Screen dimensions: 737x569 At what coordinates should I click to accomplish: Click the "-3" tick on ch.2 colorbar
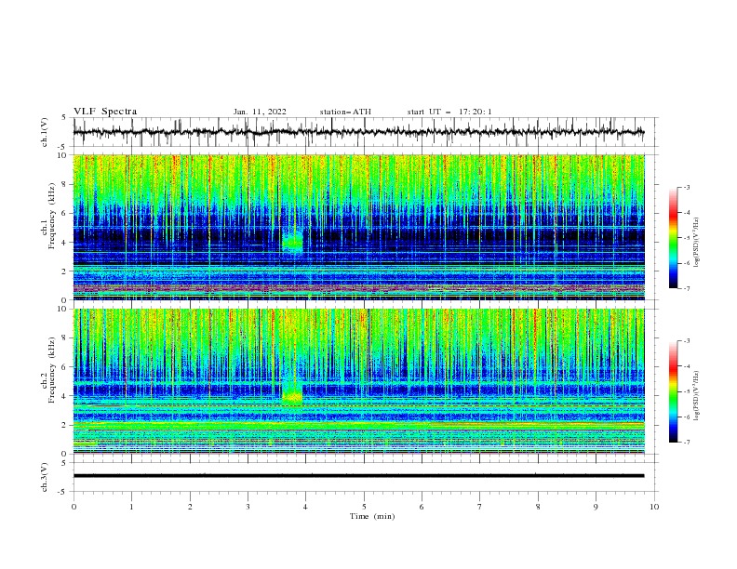coord(687,341)
